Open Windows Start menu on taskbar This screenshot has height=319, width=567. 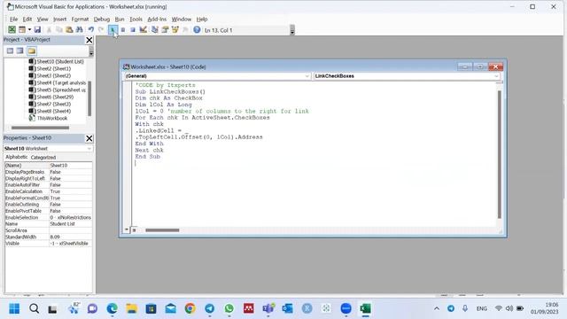(14, 308)
